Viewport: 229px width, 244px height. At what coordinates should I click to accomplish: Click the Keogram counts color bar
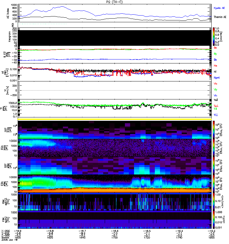[213, 37]
